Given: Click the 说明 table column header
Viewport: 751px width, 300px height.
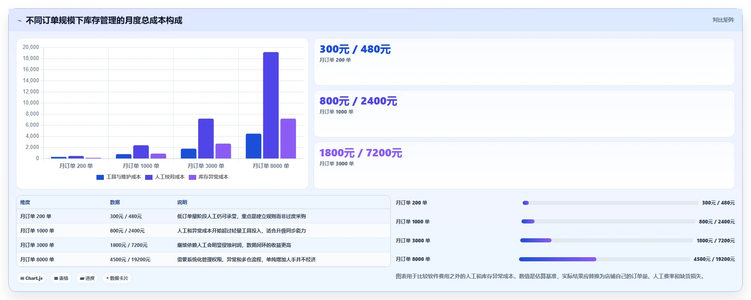Looking at the screenshot, I should click(182, 202).
